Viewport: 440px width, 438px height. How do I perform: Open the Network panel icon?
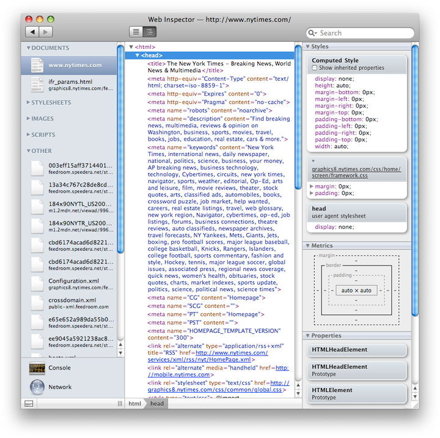(x=37, y=387)
